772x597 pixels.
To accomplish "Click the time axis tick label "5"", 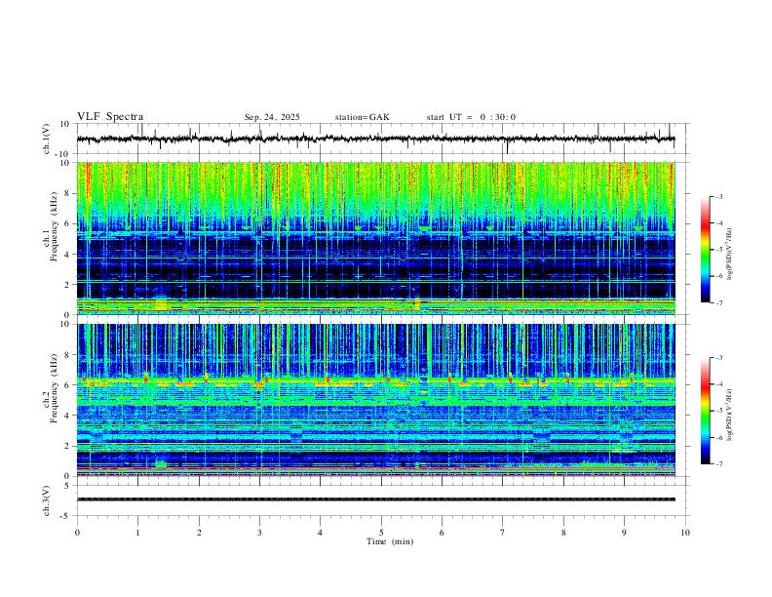I will (381, 533).
